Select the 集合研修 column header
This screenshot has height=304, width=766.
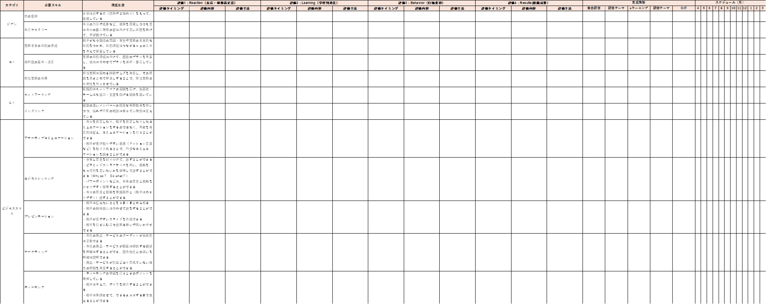[594, 8]
